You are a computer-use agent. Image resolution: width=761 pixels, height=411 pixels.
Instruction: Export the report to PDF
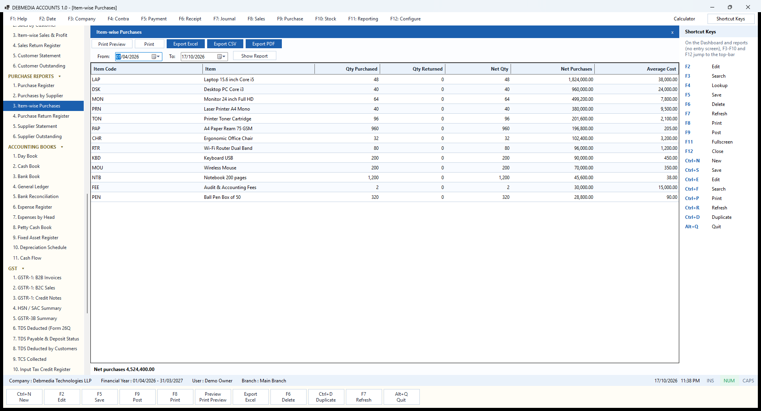point(263,44)
